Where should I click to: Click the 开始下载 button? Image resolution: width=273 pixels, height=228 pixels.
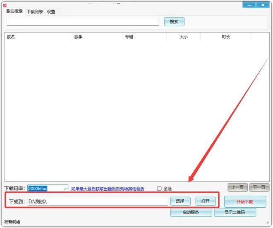[245, 202]
